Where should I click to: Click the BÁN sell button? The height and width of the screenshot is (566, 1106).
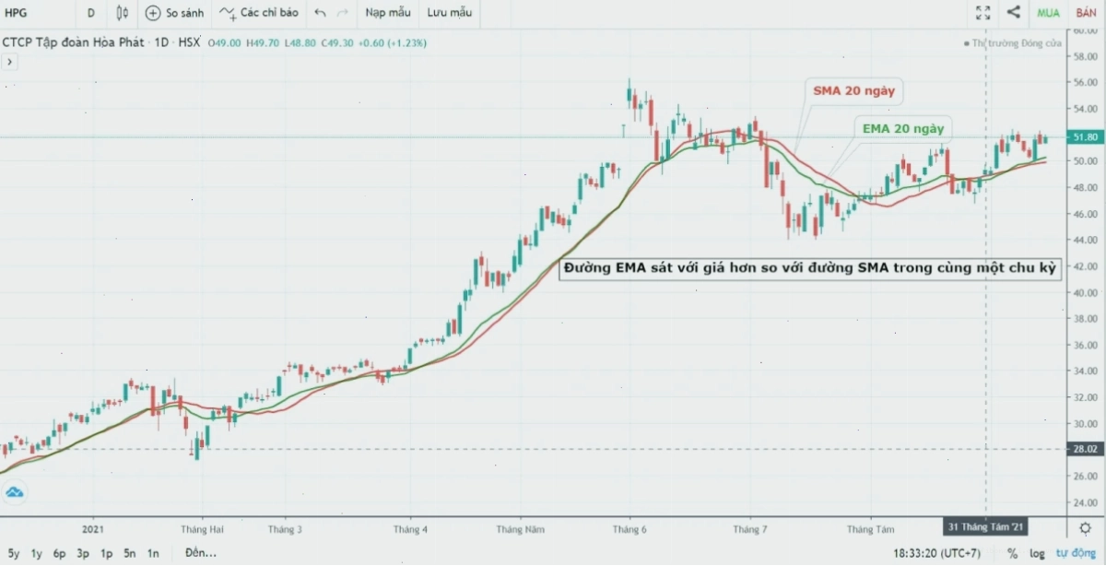click(1086, 13)
